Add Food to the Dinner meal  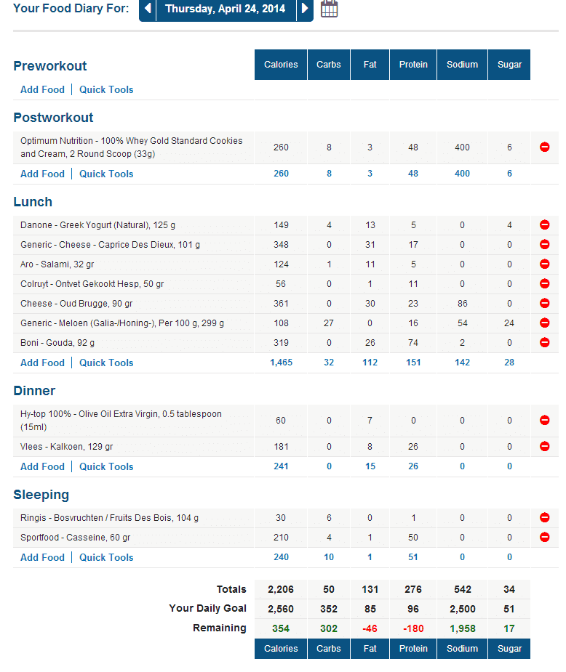[42, 467]
